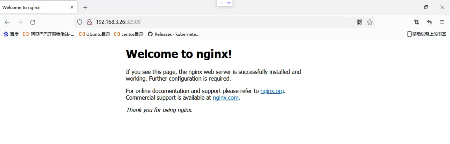Close the browser window
Screen dimensions: 450x144
click(442, 7)
